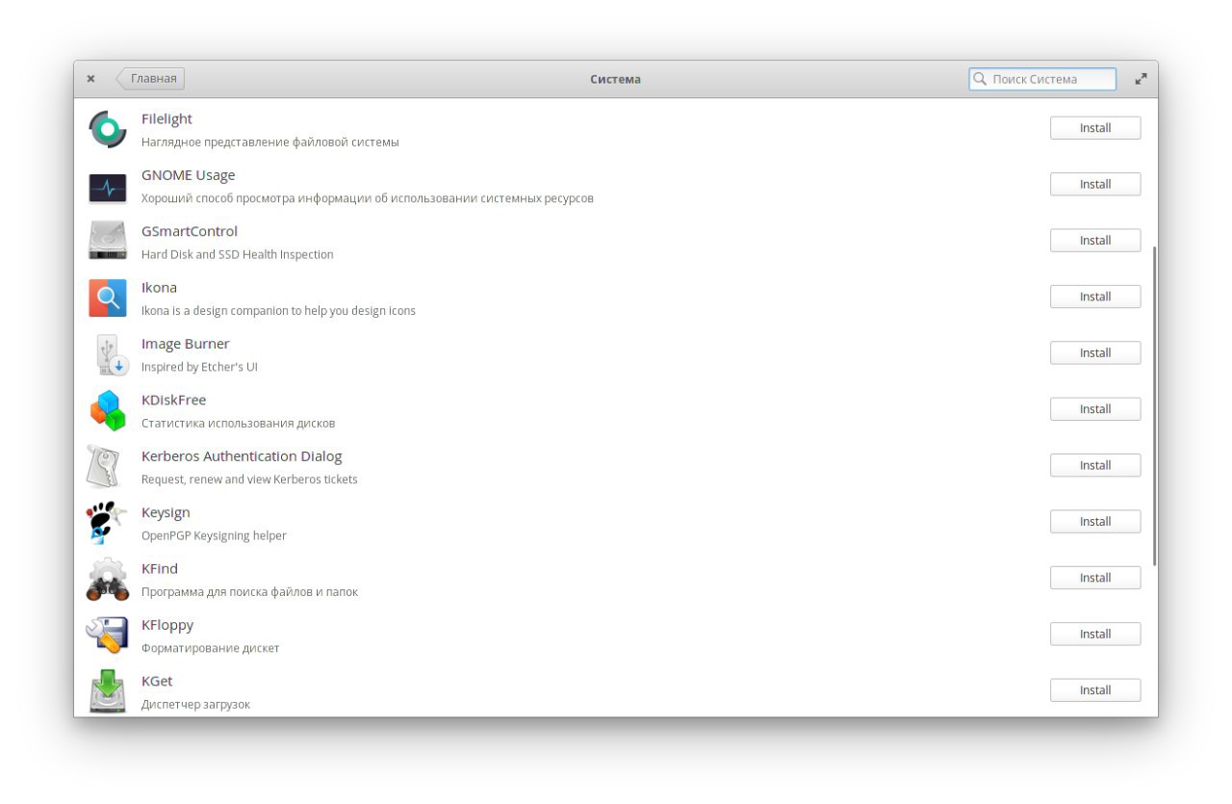Click the Filelight app icon
The image size is (1232, 804).
(x=108, y=129)
